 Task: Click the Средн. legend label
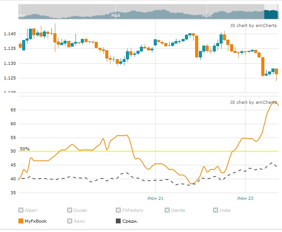pyautogui.click(x=130, y=221)
